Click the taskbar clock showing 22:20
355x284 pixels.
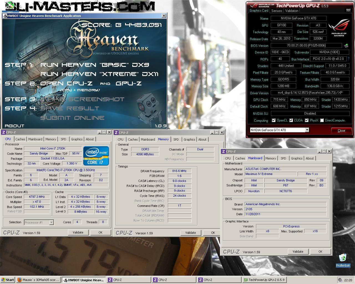(x=348, y=280)
